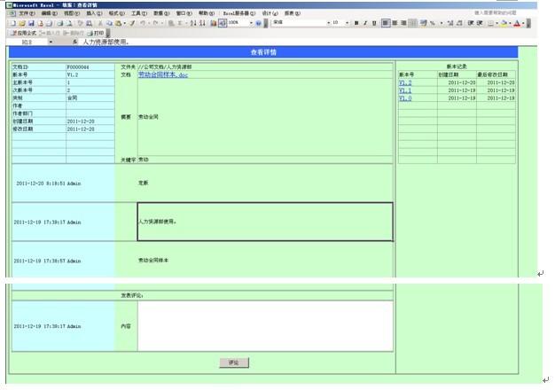Open the 劳动合同样本.doc document link

[x=163, y=74]
